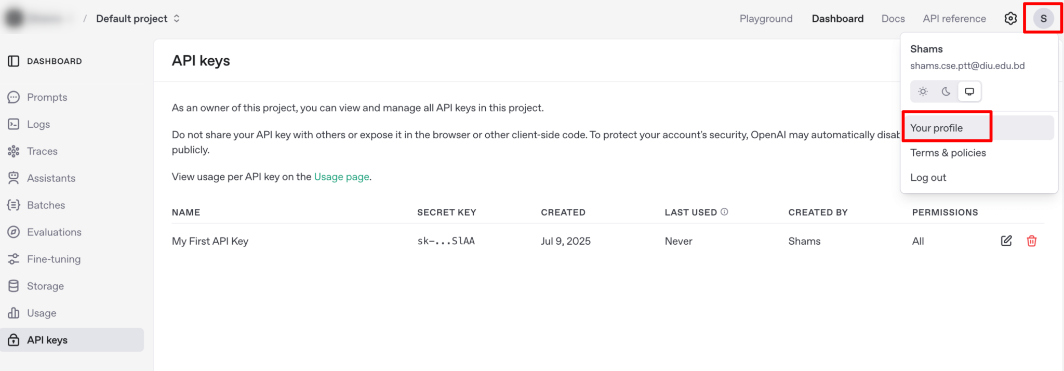Screen dimensions: 1064x371
Task: Click the settings gear icon
Action: click(1010, 19)
